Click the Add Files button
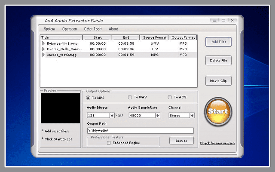The width and height of the screenshot is (275, 172). point(218,42)
